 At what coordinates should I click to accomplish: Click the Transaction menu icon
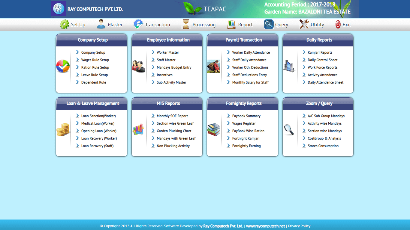coord(138,24)
